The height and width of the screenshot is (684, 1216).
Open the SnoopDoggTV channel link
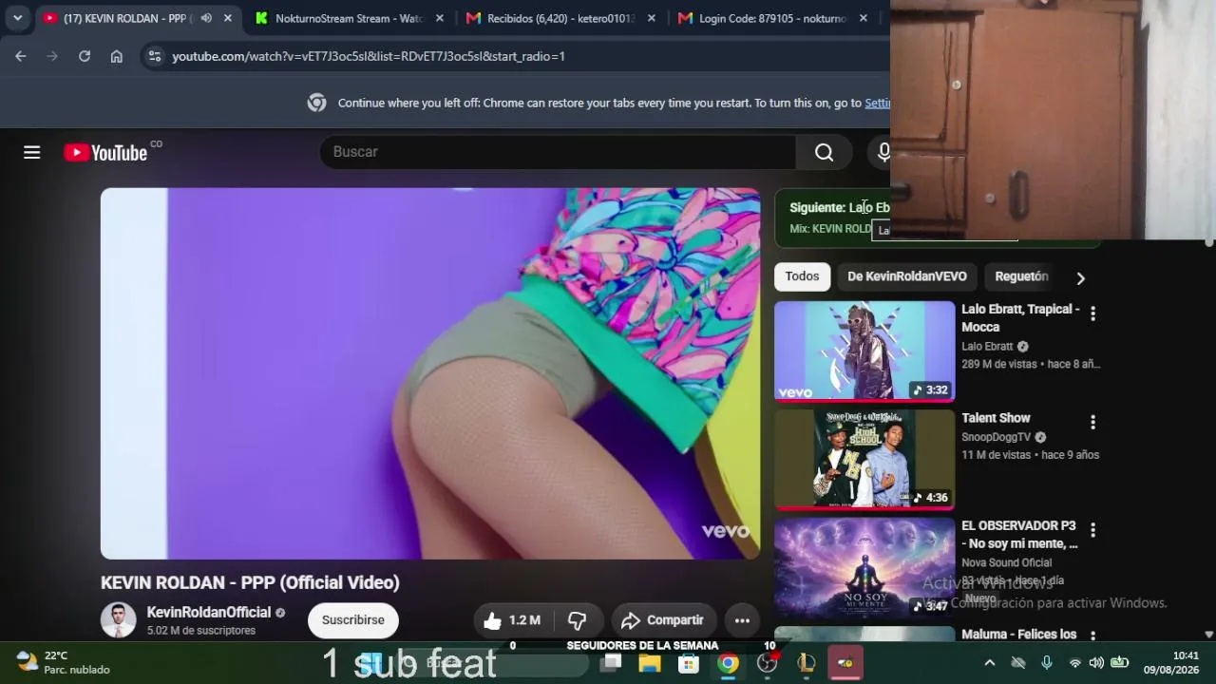(996, 437)
